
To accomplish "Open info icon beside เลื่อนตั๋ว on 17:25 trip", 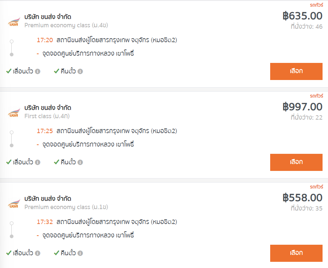I will [38, 162].
